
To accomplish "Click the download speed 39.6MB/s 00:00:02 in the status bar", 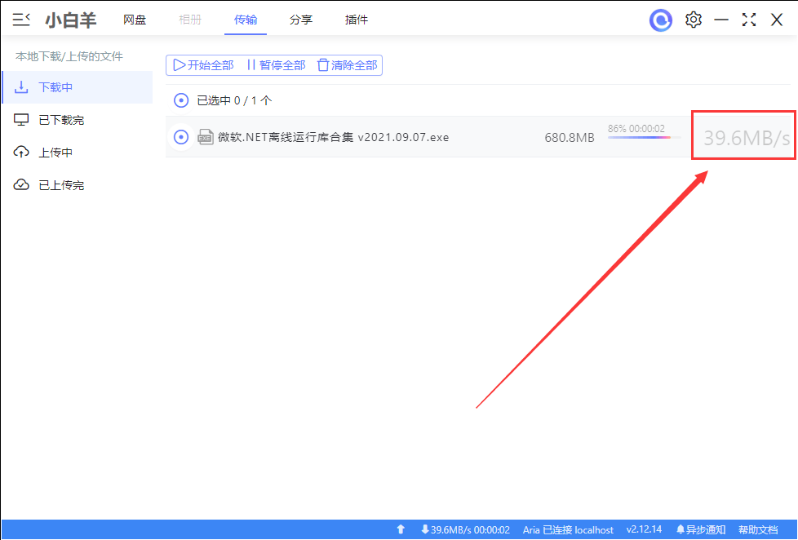I will click(465, 529).
